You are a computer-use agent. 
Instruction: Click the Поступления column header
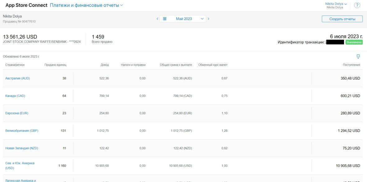tap(351, 65)
